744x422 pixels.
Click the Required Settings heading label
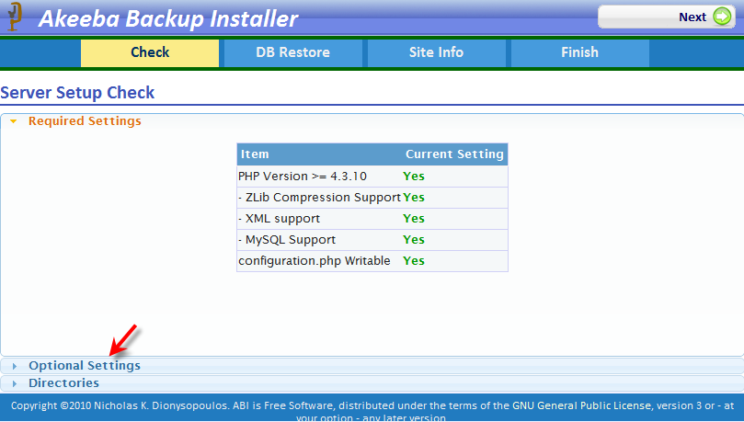coord(85,121)
